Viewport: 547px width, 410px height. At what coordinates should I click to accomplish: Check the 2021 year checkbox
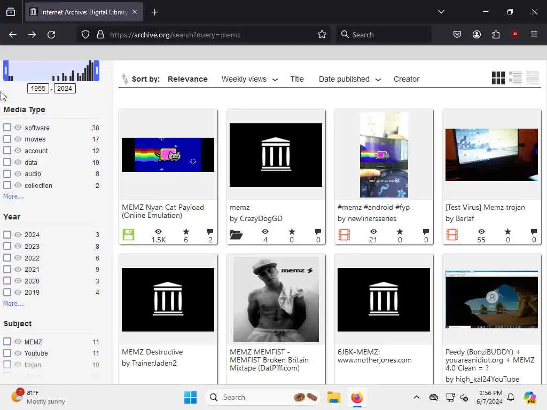pos(7,269)
